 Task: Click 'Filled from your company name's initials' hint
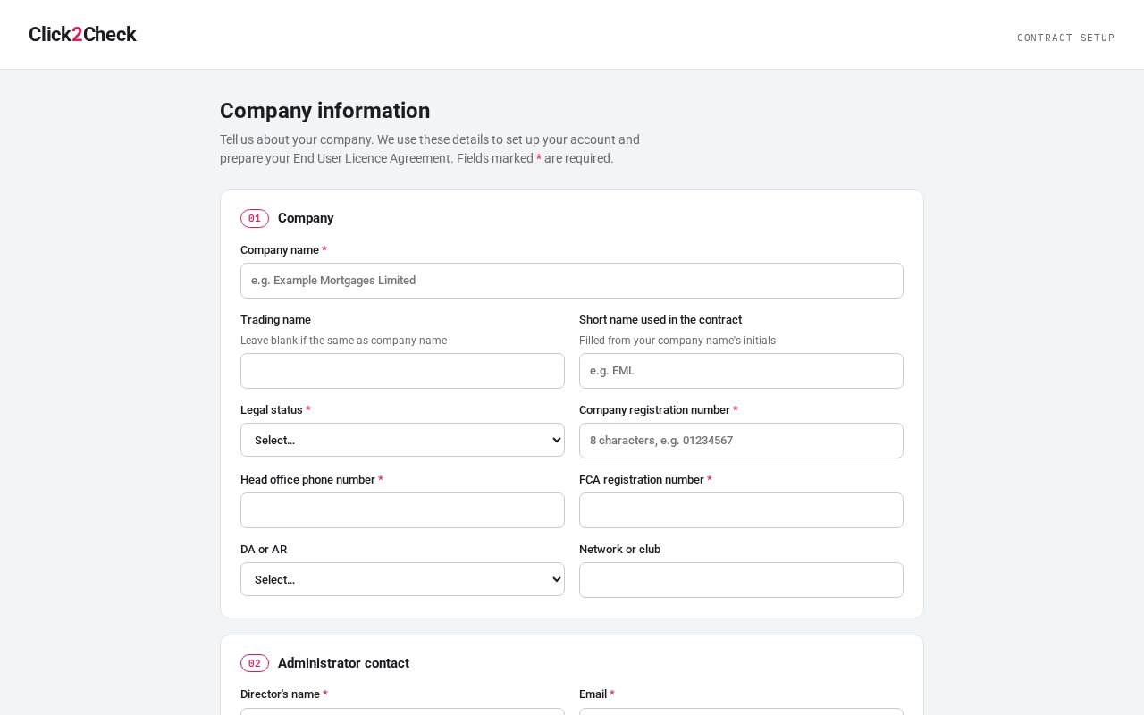[x=677, y=341]
